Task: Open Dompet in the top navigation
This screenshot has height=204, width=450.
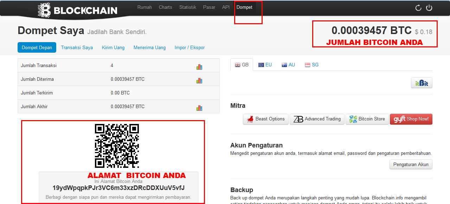Action: coord(244,7)
